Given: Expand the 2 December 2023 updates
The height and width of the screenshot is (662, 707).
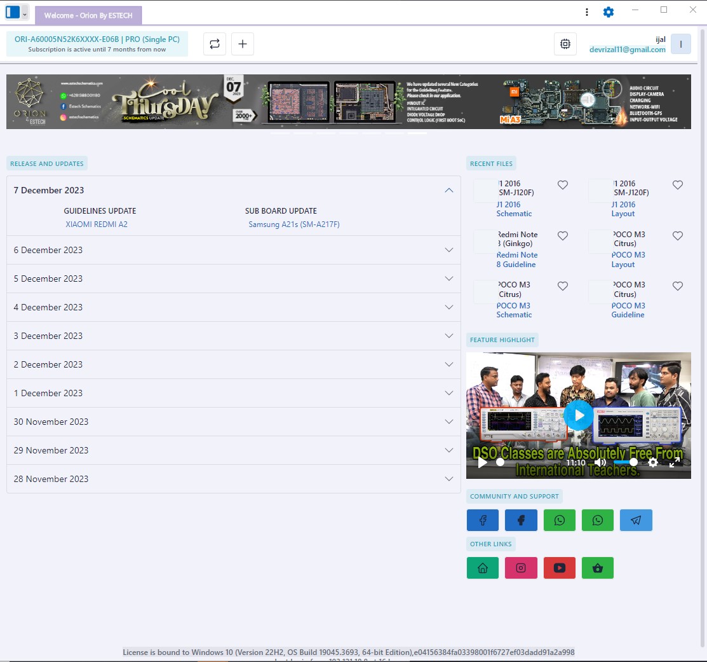Looking at the screenshot, I should point(234,364).
